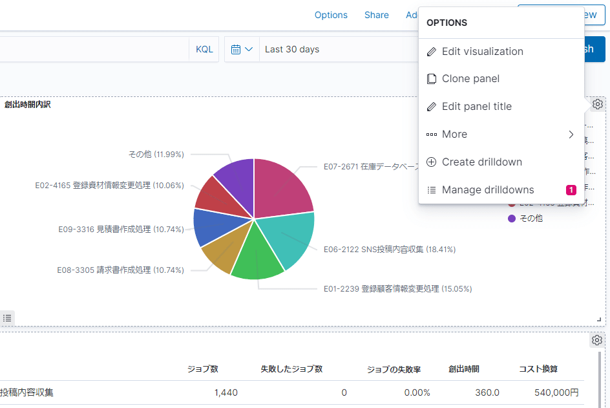Screen dimensions: 610x408
Task: Click label E01-2239 登録顧客情報変更処理 (15.05%)
Action: click(397, 289)
